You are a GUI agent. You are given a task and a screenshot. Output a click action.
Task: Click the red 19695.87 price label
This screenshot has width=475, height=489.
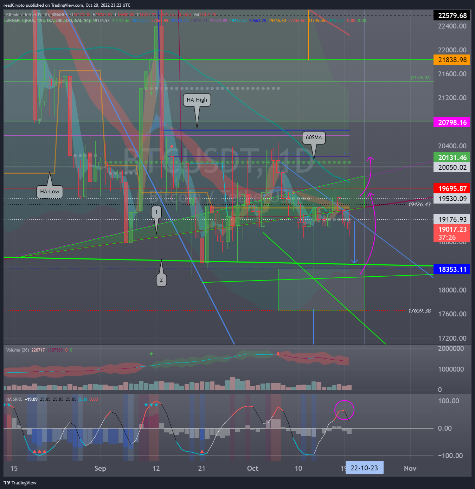click(x=452, y=188)
